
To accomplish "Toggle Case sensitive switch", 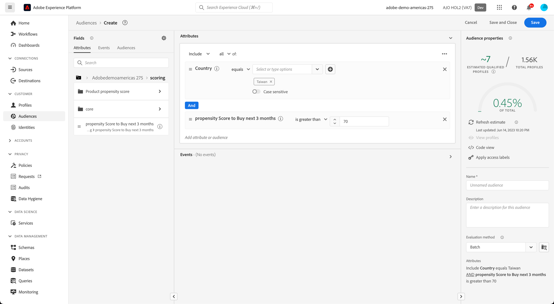I will point(256,91).
